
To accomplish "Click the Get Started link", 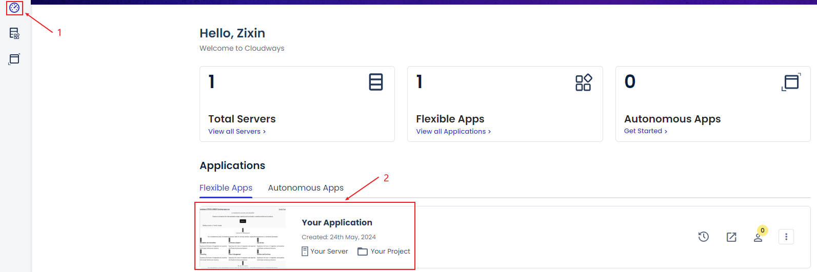I will (x=646, y=131).
